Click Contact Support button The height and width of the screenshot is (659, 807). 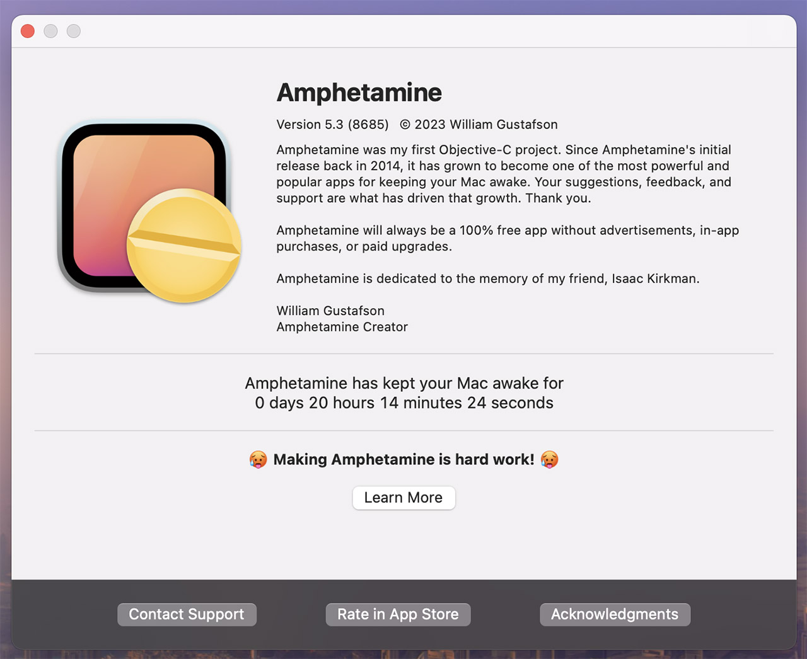pos(187,614)
